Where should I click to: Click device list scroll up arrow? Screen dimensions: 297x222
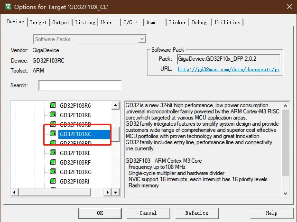(x=115, y=105)
